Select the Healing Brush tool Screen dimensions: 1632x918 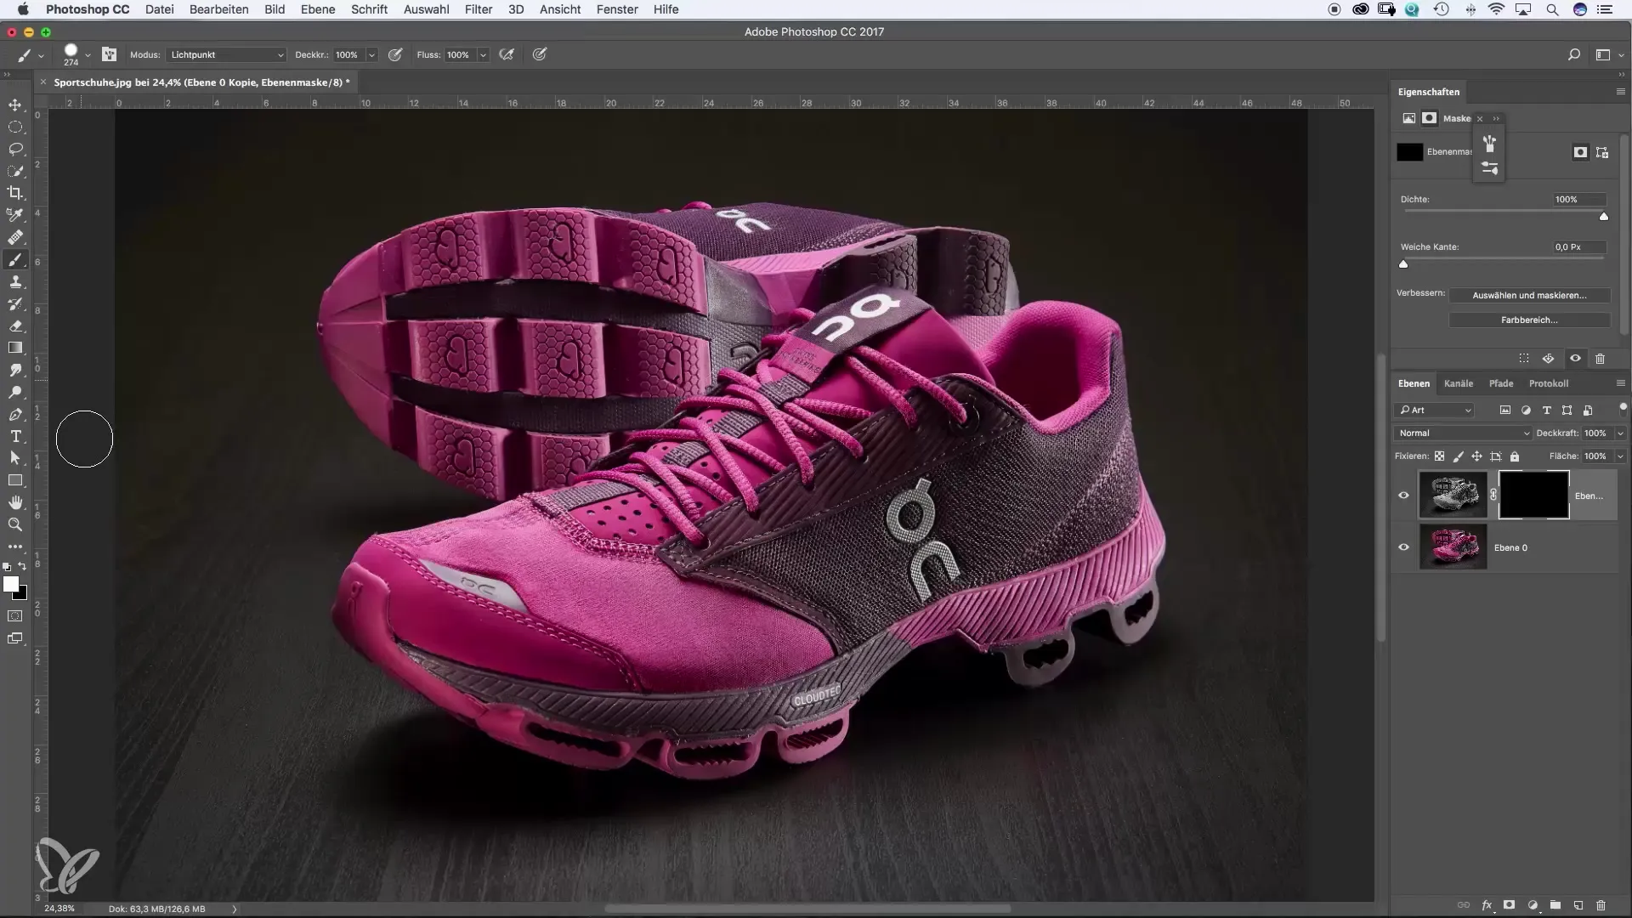coord(15,237)
